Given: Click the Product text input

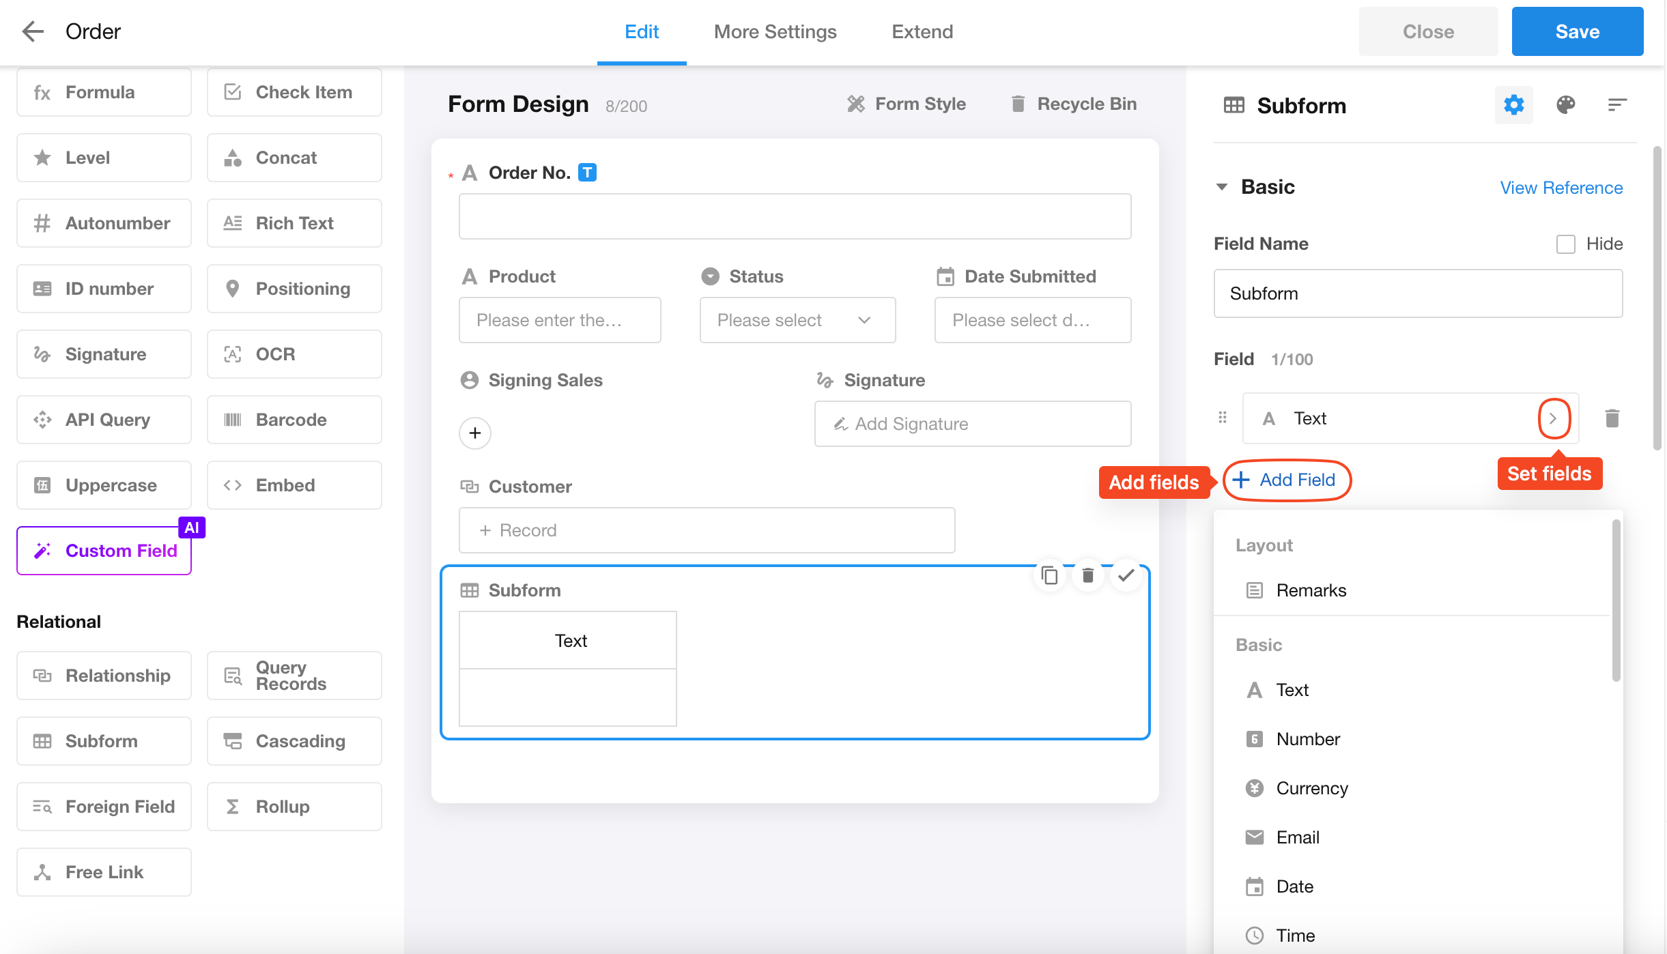Looking at the screenshot, I should pos(560,320).
